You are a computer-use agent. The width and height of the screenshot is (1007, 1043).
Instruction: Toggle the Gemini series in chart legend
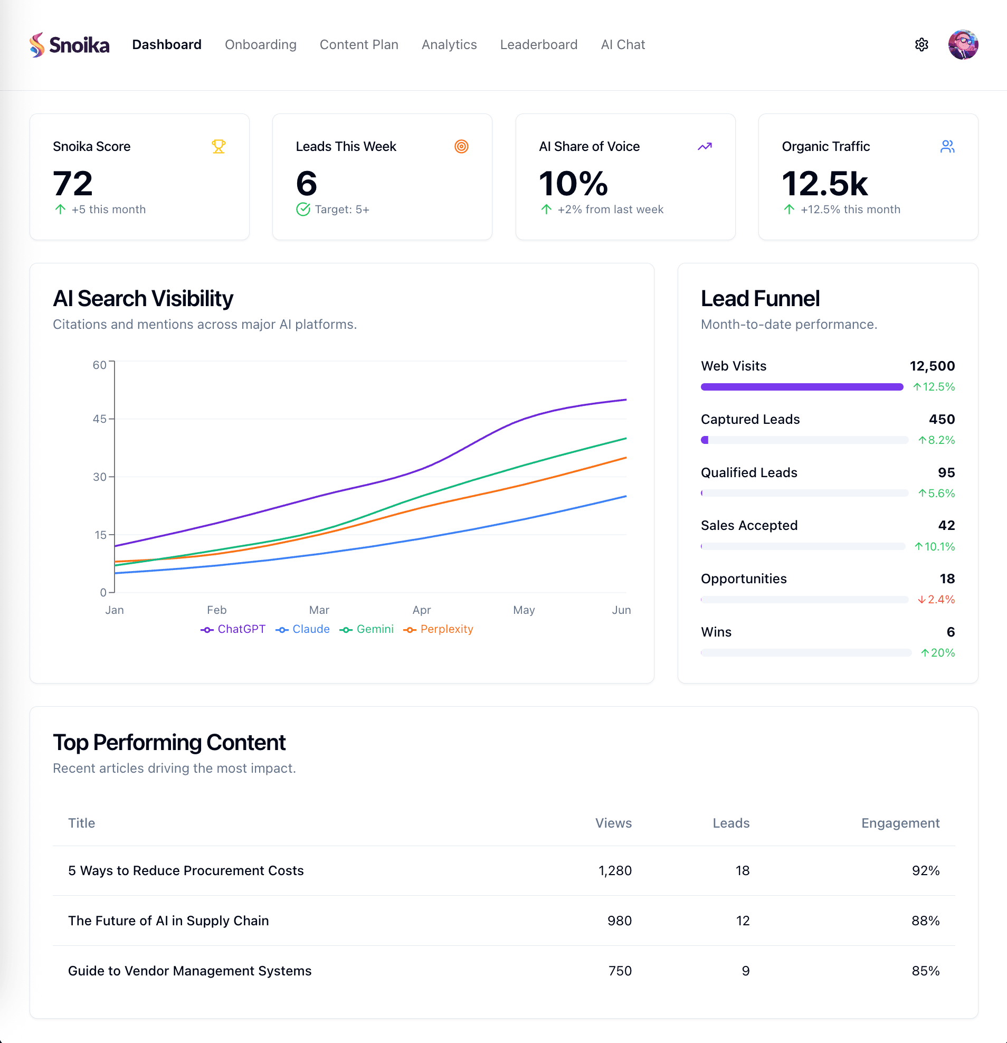[366, 629]
